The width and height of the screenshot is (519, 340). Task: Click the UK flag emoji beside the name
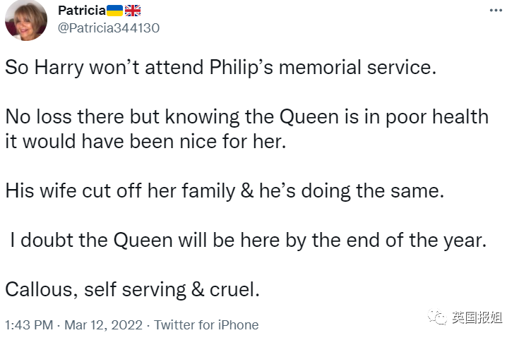[133, 11]
